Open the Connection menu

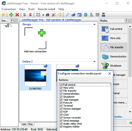[x=9, y=9]
